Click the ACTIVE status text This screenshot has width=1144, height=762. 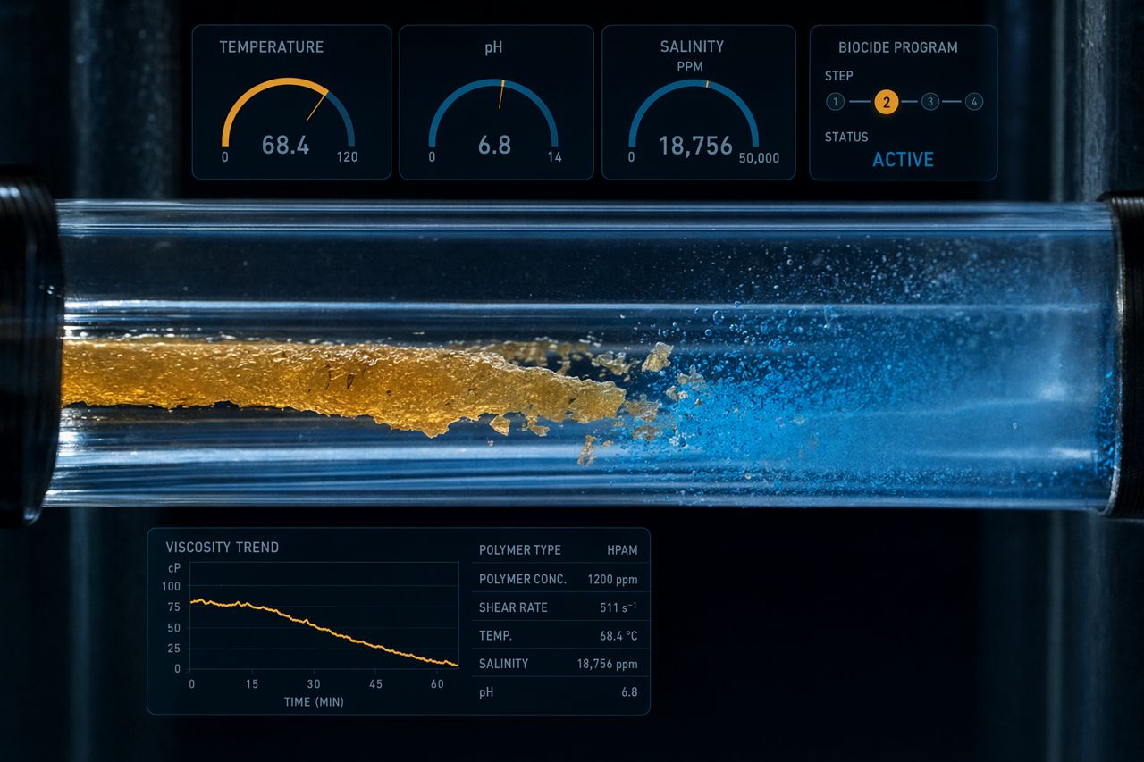903,160
